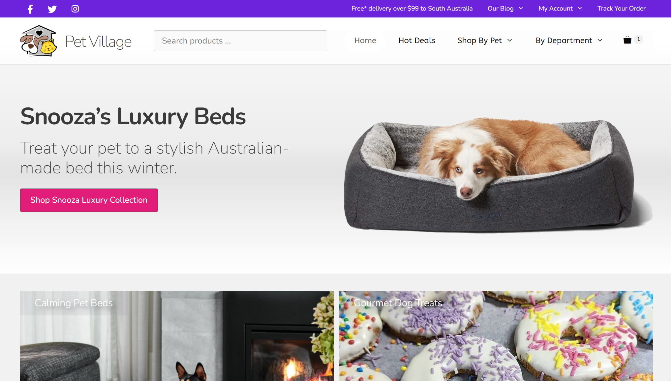Open the Calming Pet Beds tile
Viewport: 671px width, 381px height.
(x=177, y=336)
